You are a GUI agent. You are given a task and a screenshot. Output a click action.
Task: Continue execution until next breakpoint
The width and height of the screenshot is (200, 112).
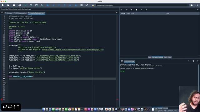(x=70, y=5)
